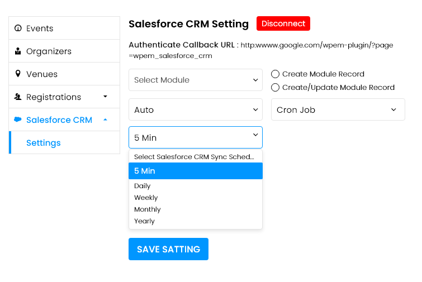Screen dimensions: 422x282
Task: Open the Auto dropdown
Action: (196, 109)
